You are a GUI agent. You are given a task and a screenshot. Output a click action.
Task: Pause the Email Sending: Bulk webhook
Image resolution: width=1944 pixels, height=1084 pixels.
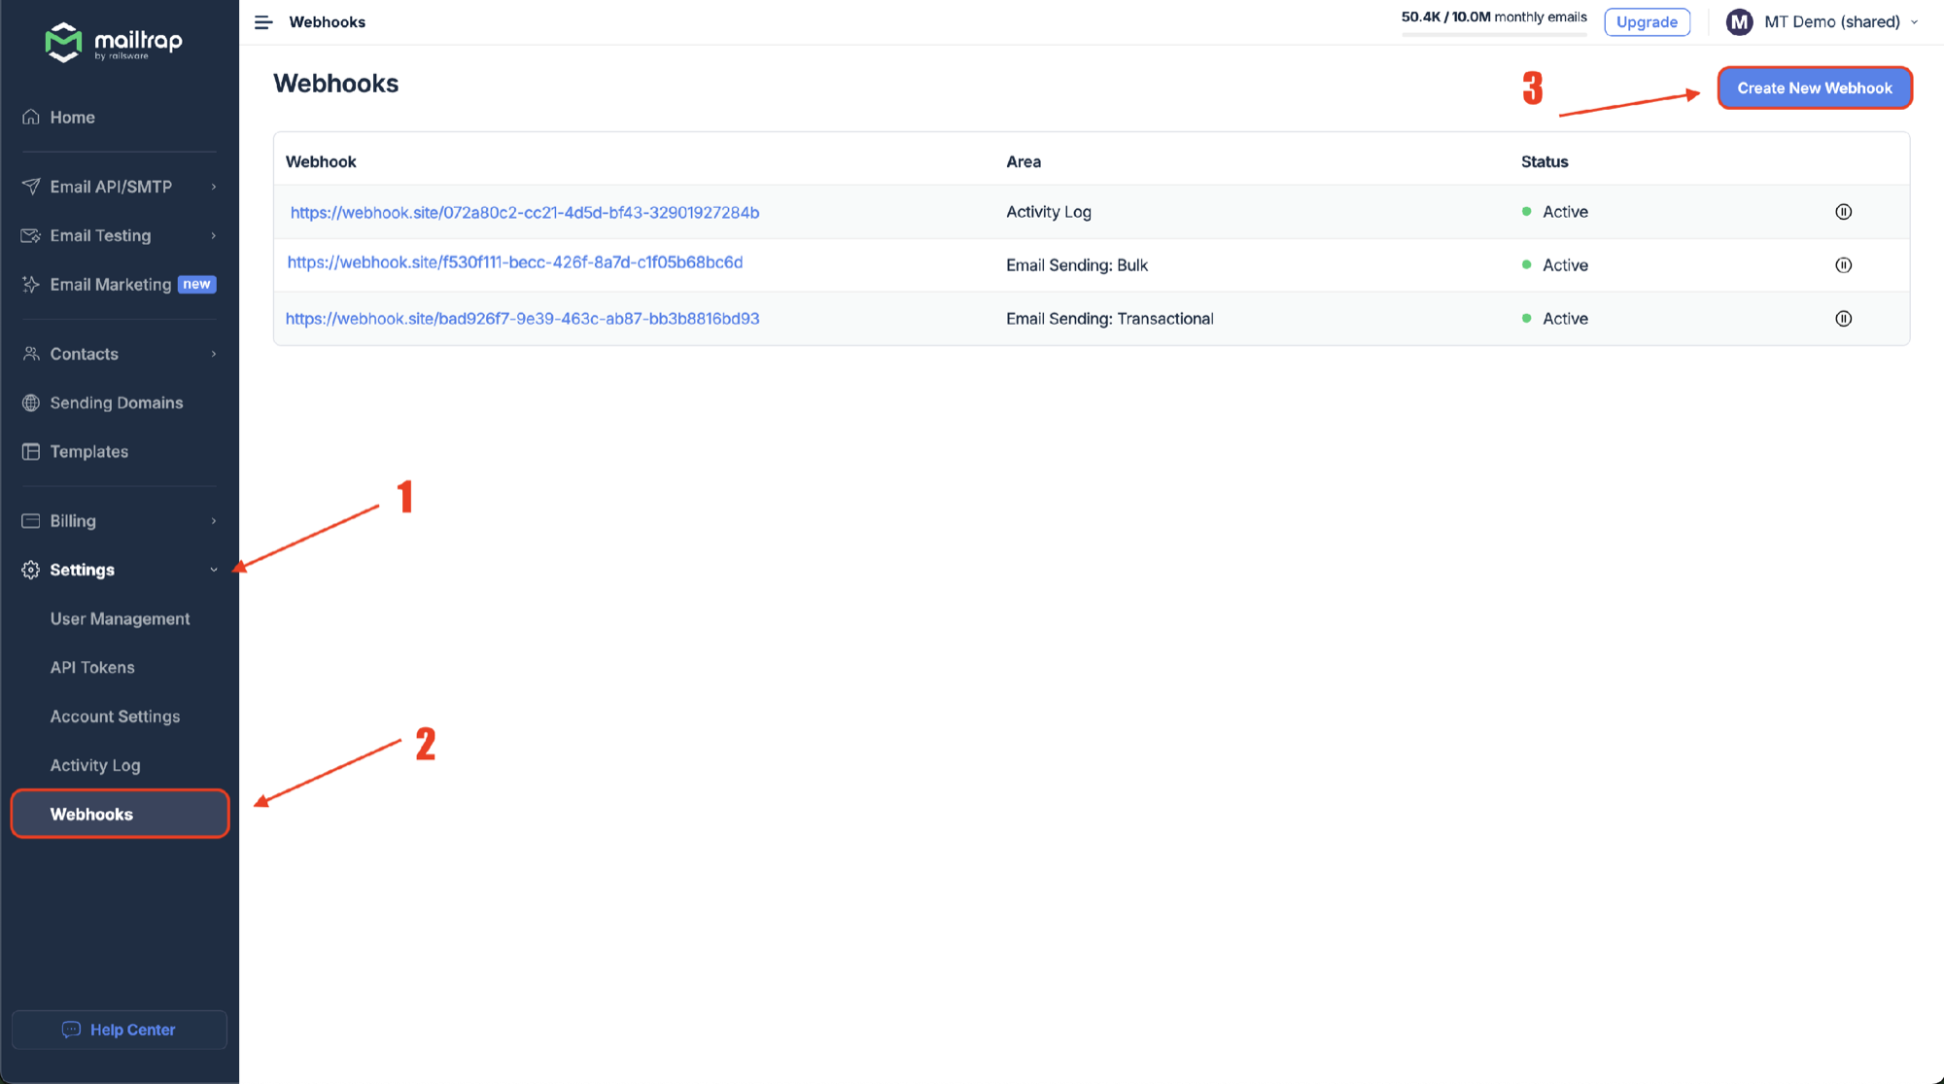[1843, 265]
